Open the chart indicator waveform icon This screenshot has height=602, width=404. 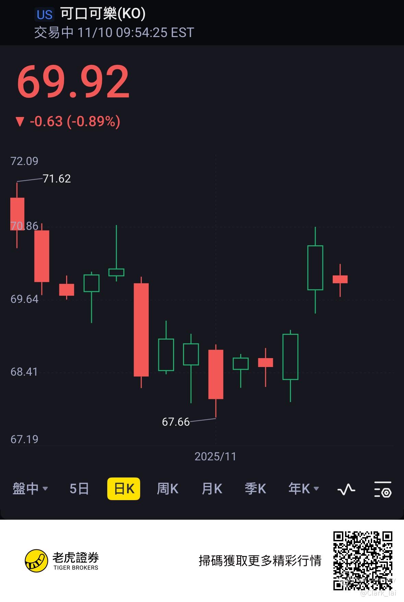(346, 489)
